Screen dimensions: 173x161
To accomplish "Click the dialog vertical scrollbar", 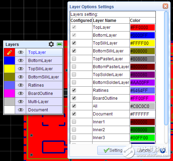I will coord(166,77).
